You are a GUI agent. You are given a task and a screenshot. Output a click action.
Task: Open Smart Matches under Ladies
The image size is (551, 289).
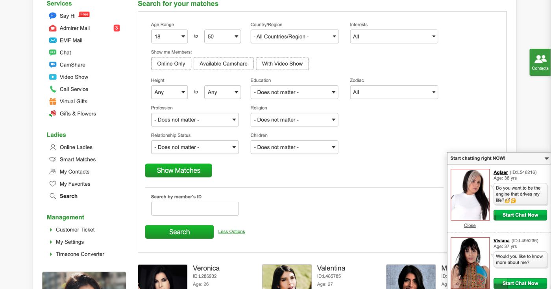78,159
